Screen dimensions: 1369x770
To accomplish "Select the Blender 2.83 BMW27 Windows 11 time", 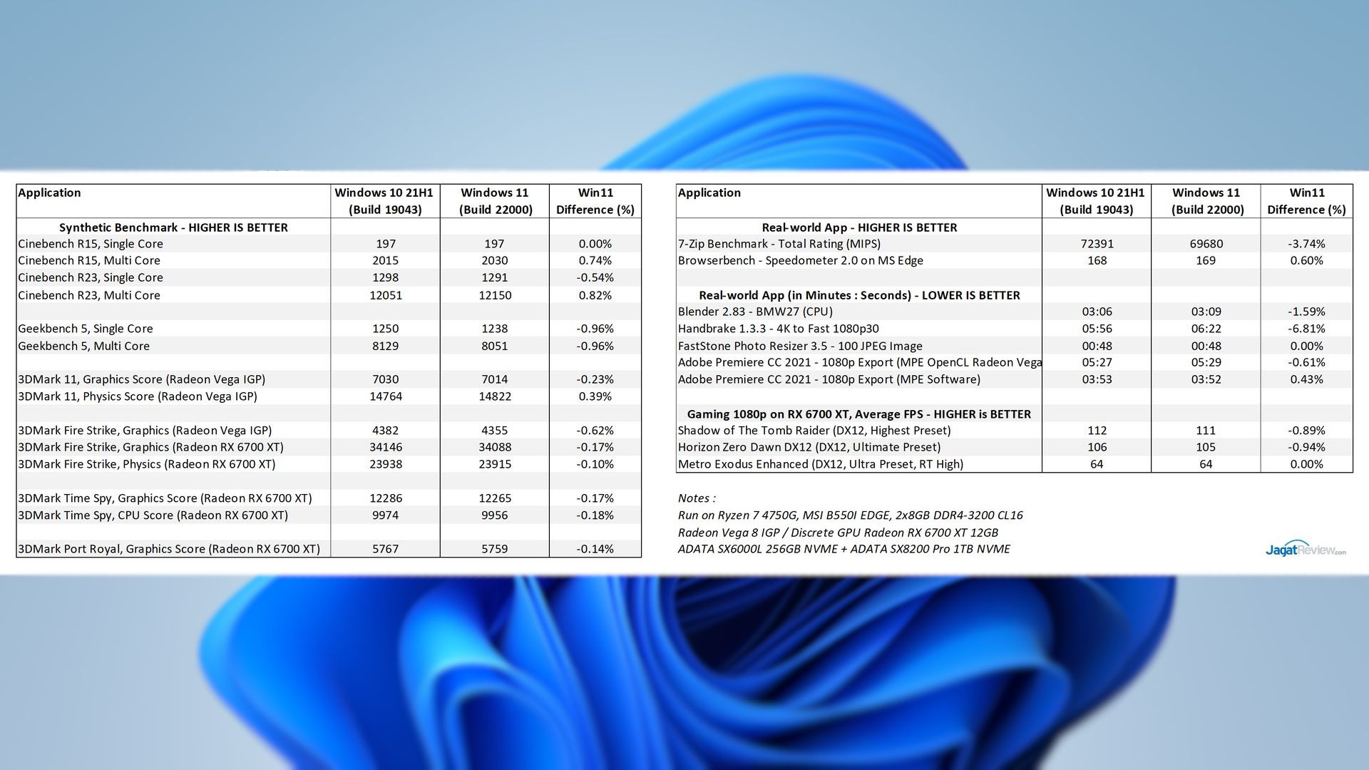I will pos(1206,312).
